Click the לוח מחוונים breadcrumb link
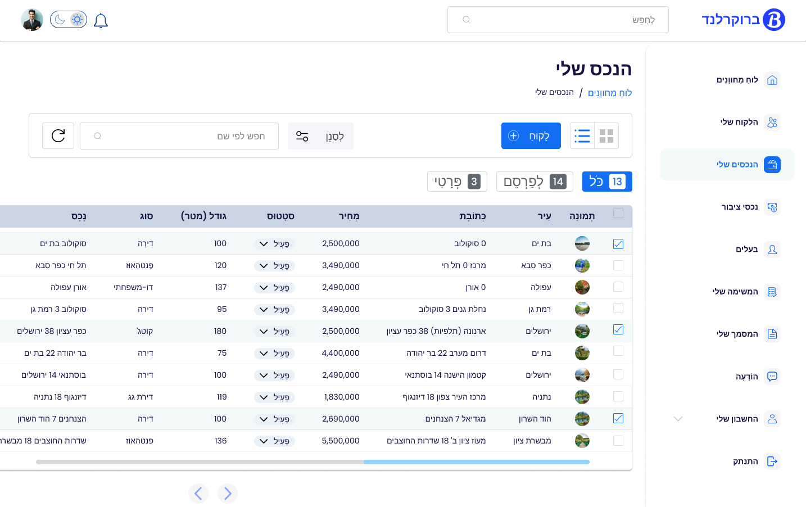 [x=610, y=93]
